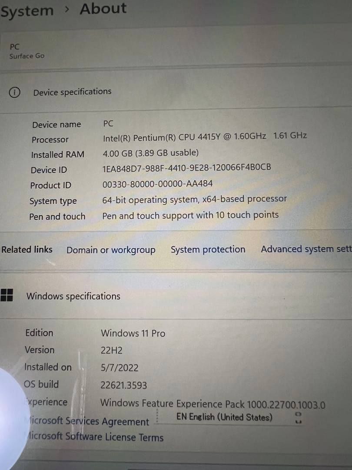Open Domain or workgroup link
This screenshot has height=470, width=352.
click(x=111, y=250)
